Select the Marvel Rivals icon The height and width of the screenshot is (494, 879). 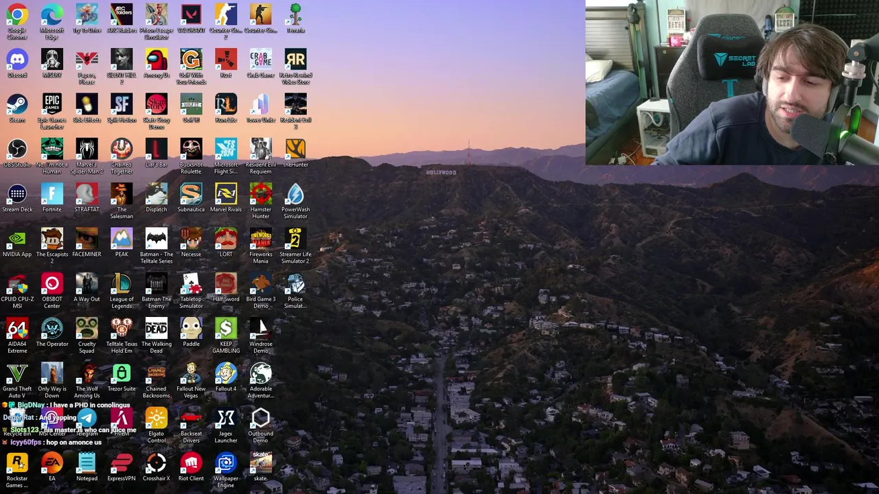click(x=226, y=193)
